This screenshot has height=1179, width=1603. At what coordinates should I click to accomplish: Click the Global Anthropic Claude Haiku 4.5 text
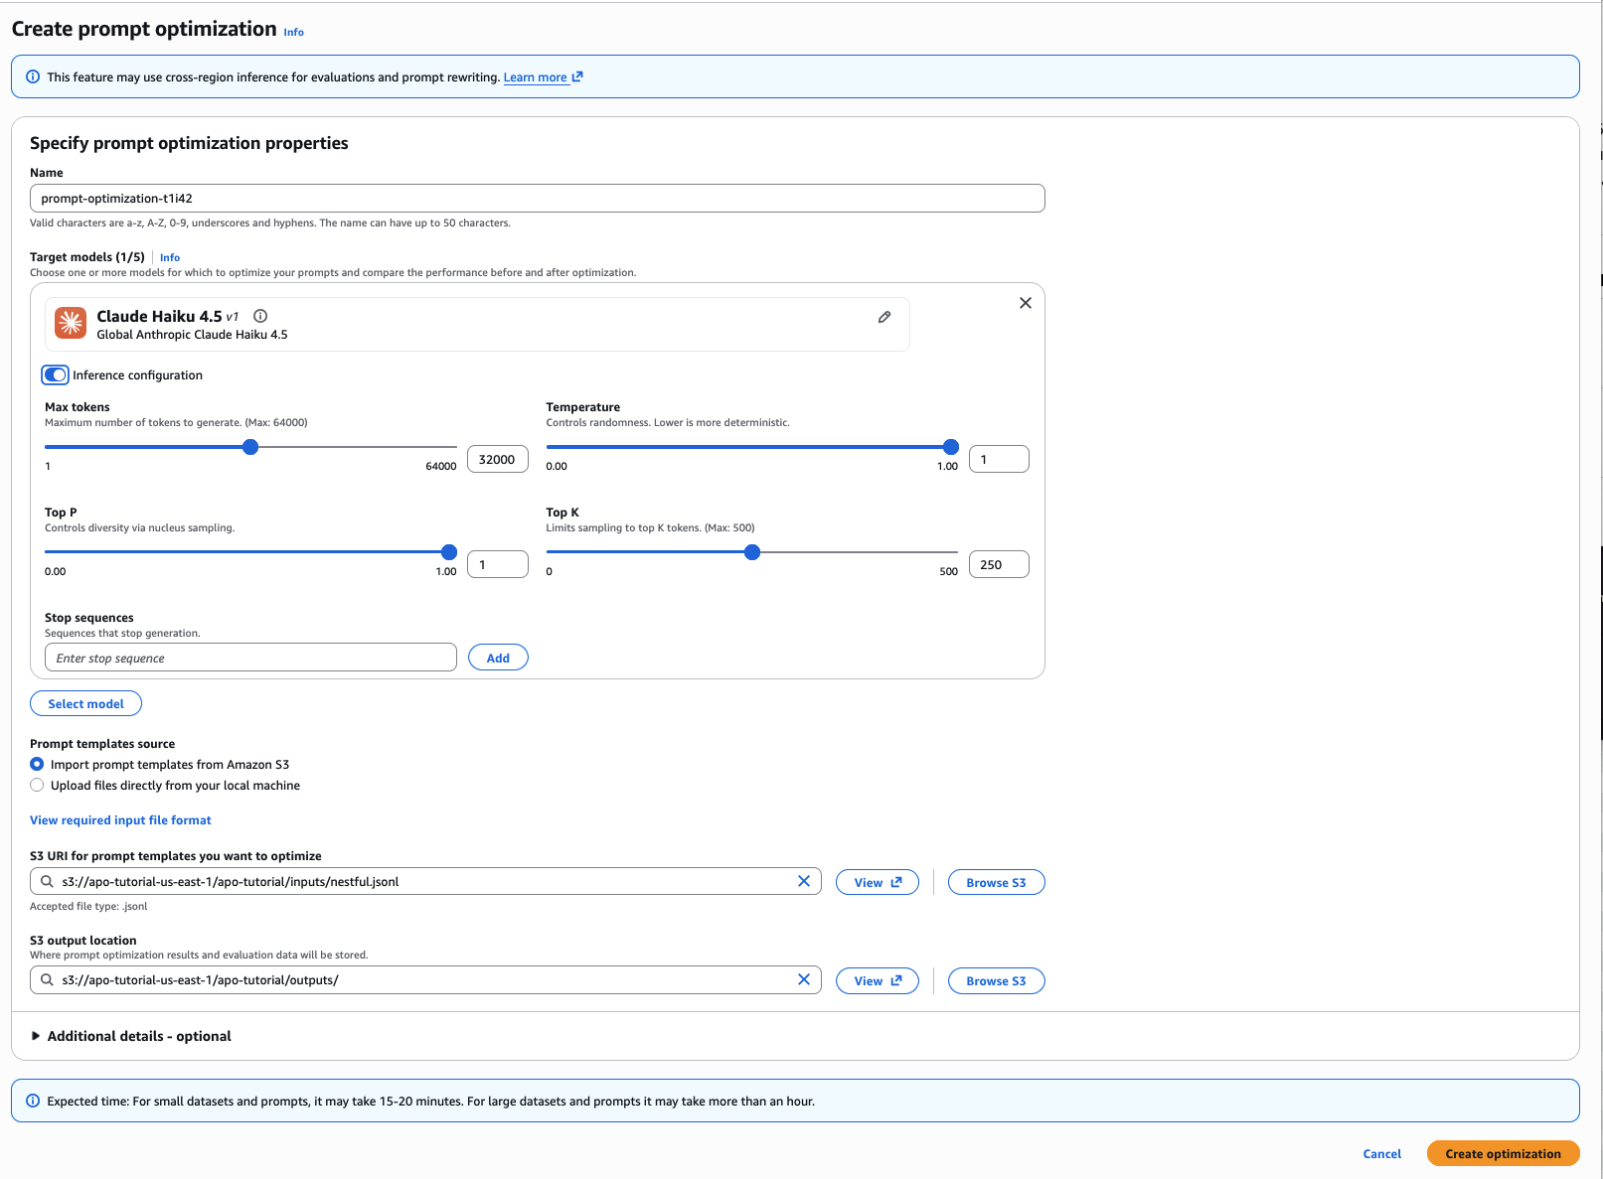point(192,335)
